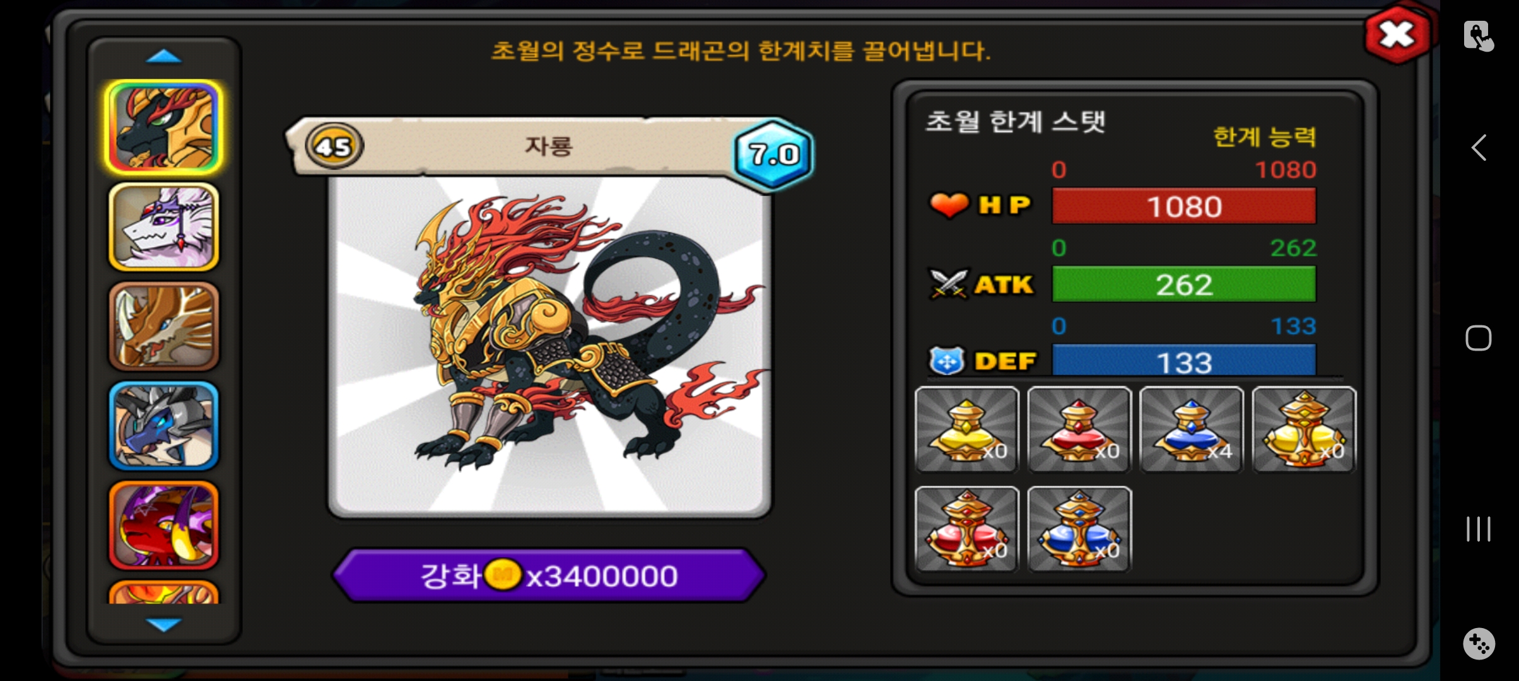The height and width of the screenshot is (681, 1519).
Task: Select the blue essence potion x4
Action: 1192,429
